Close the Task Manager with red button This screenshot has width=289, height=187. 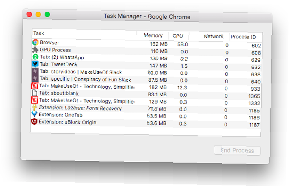pos(29,14)
